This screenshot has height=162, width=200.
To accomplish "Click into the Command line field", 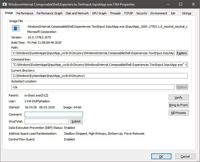I will click(99, 65).
